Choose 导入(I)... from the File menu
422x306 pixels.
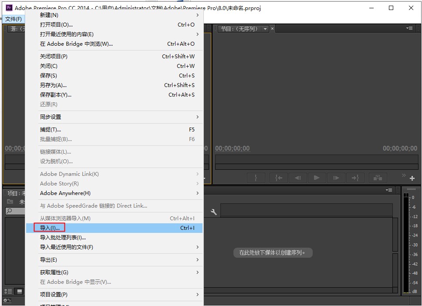pyautogui.click(x=115, y=228)
